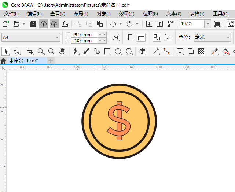
Task: Select portrait page orientation
Action: 131,37
